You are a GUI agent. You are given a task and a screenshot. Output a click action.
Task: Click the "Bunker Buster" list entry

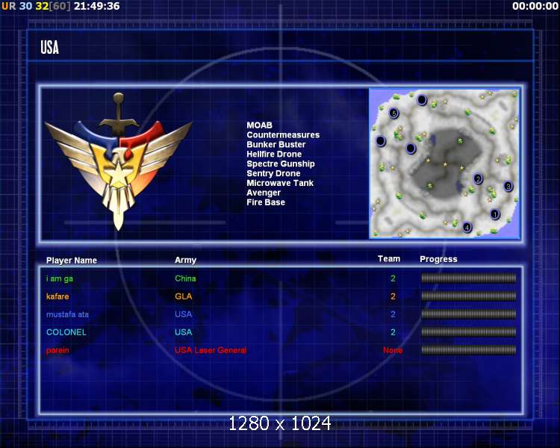(276, 145)
